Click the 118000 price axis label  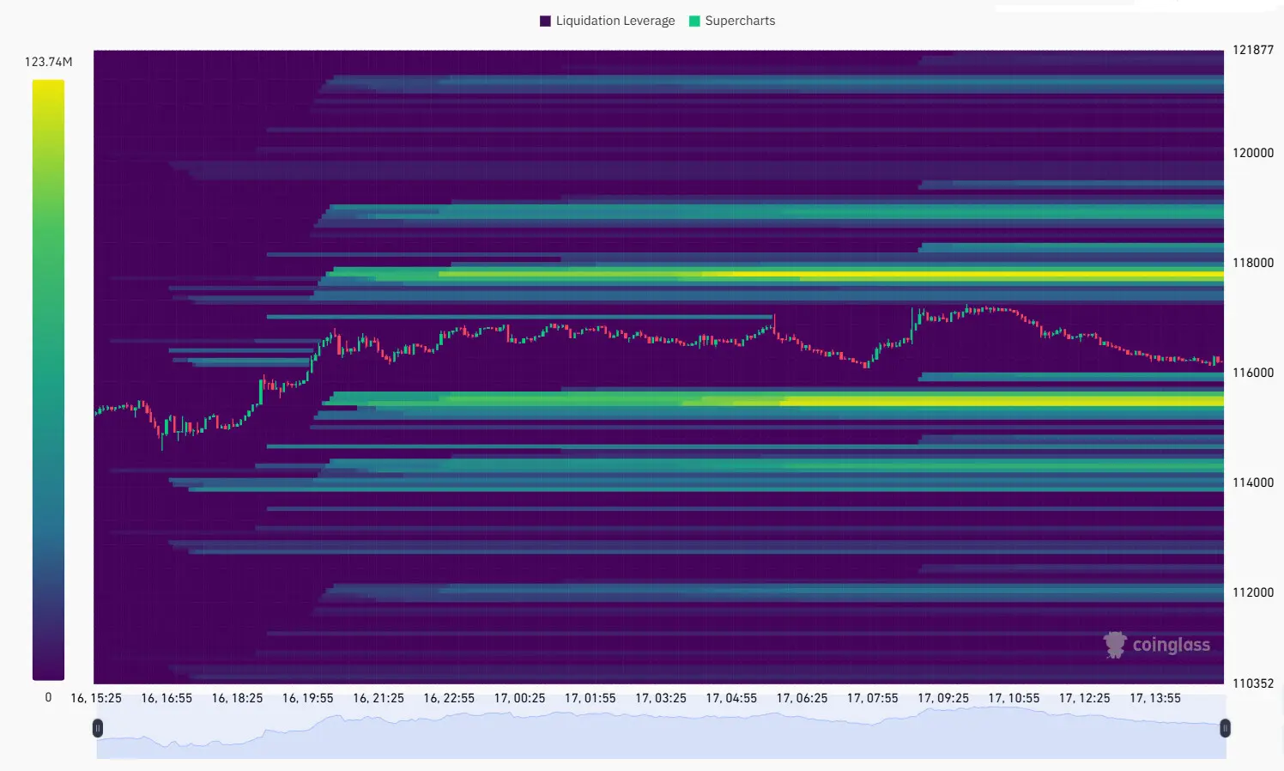pos(1252,263)
